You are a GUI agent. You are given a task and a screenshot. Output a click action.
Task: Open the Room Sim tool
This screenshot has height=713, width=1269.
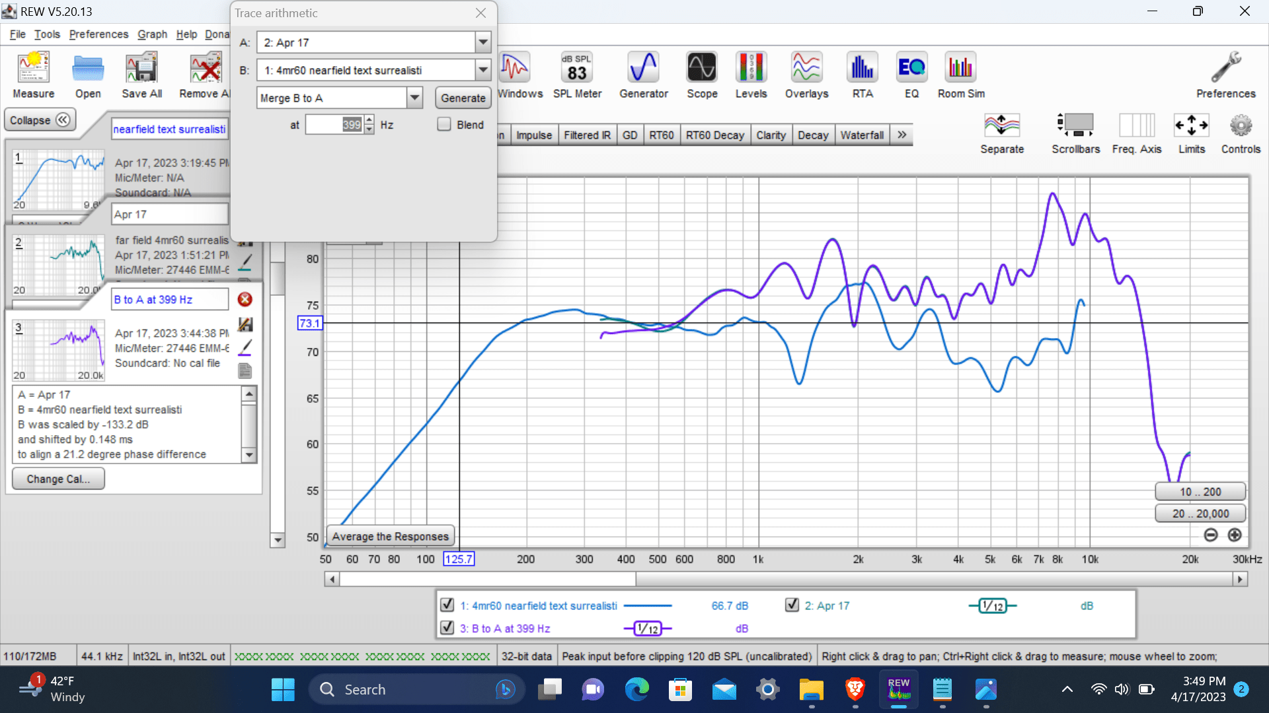(960, 75)
